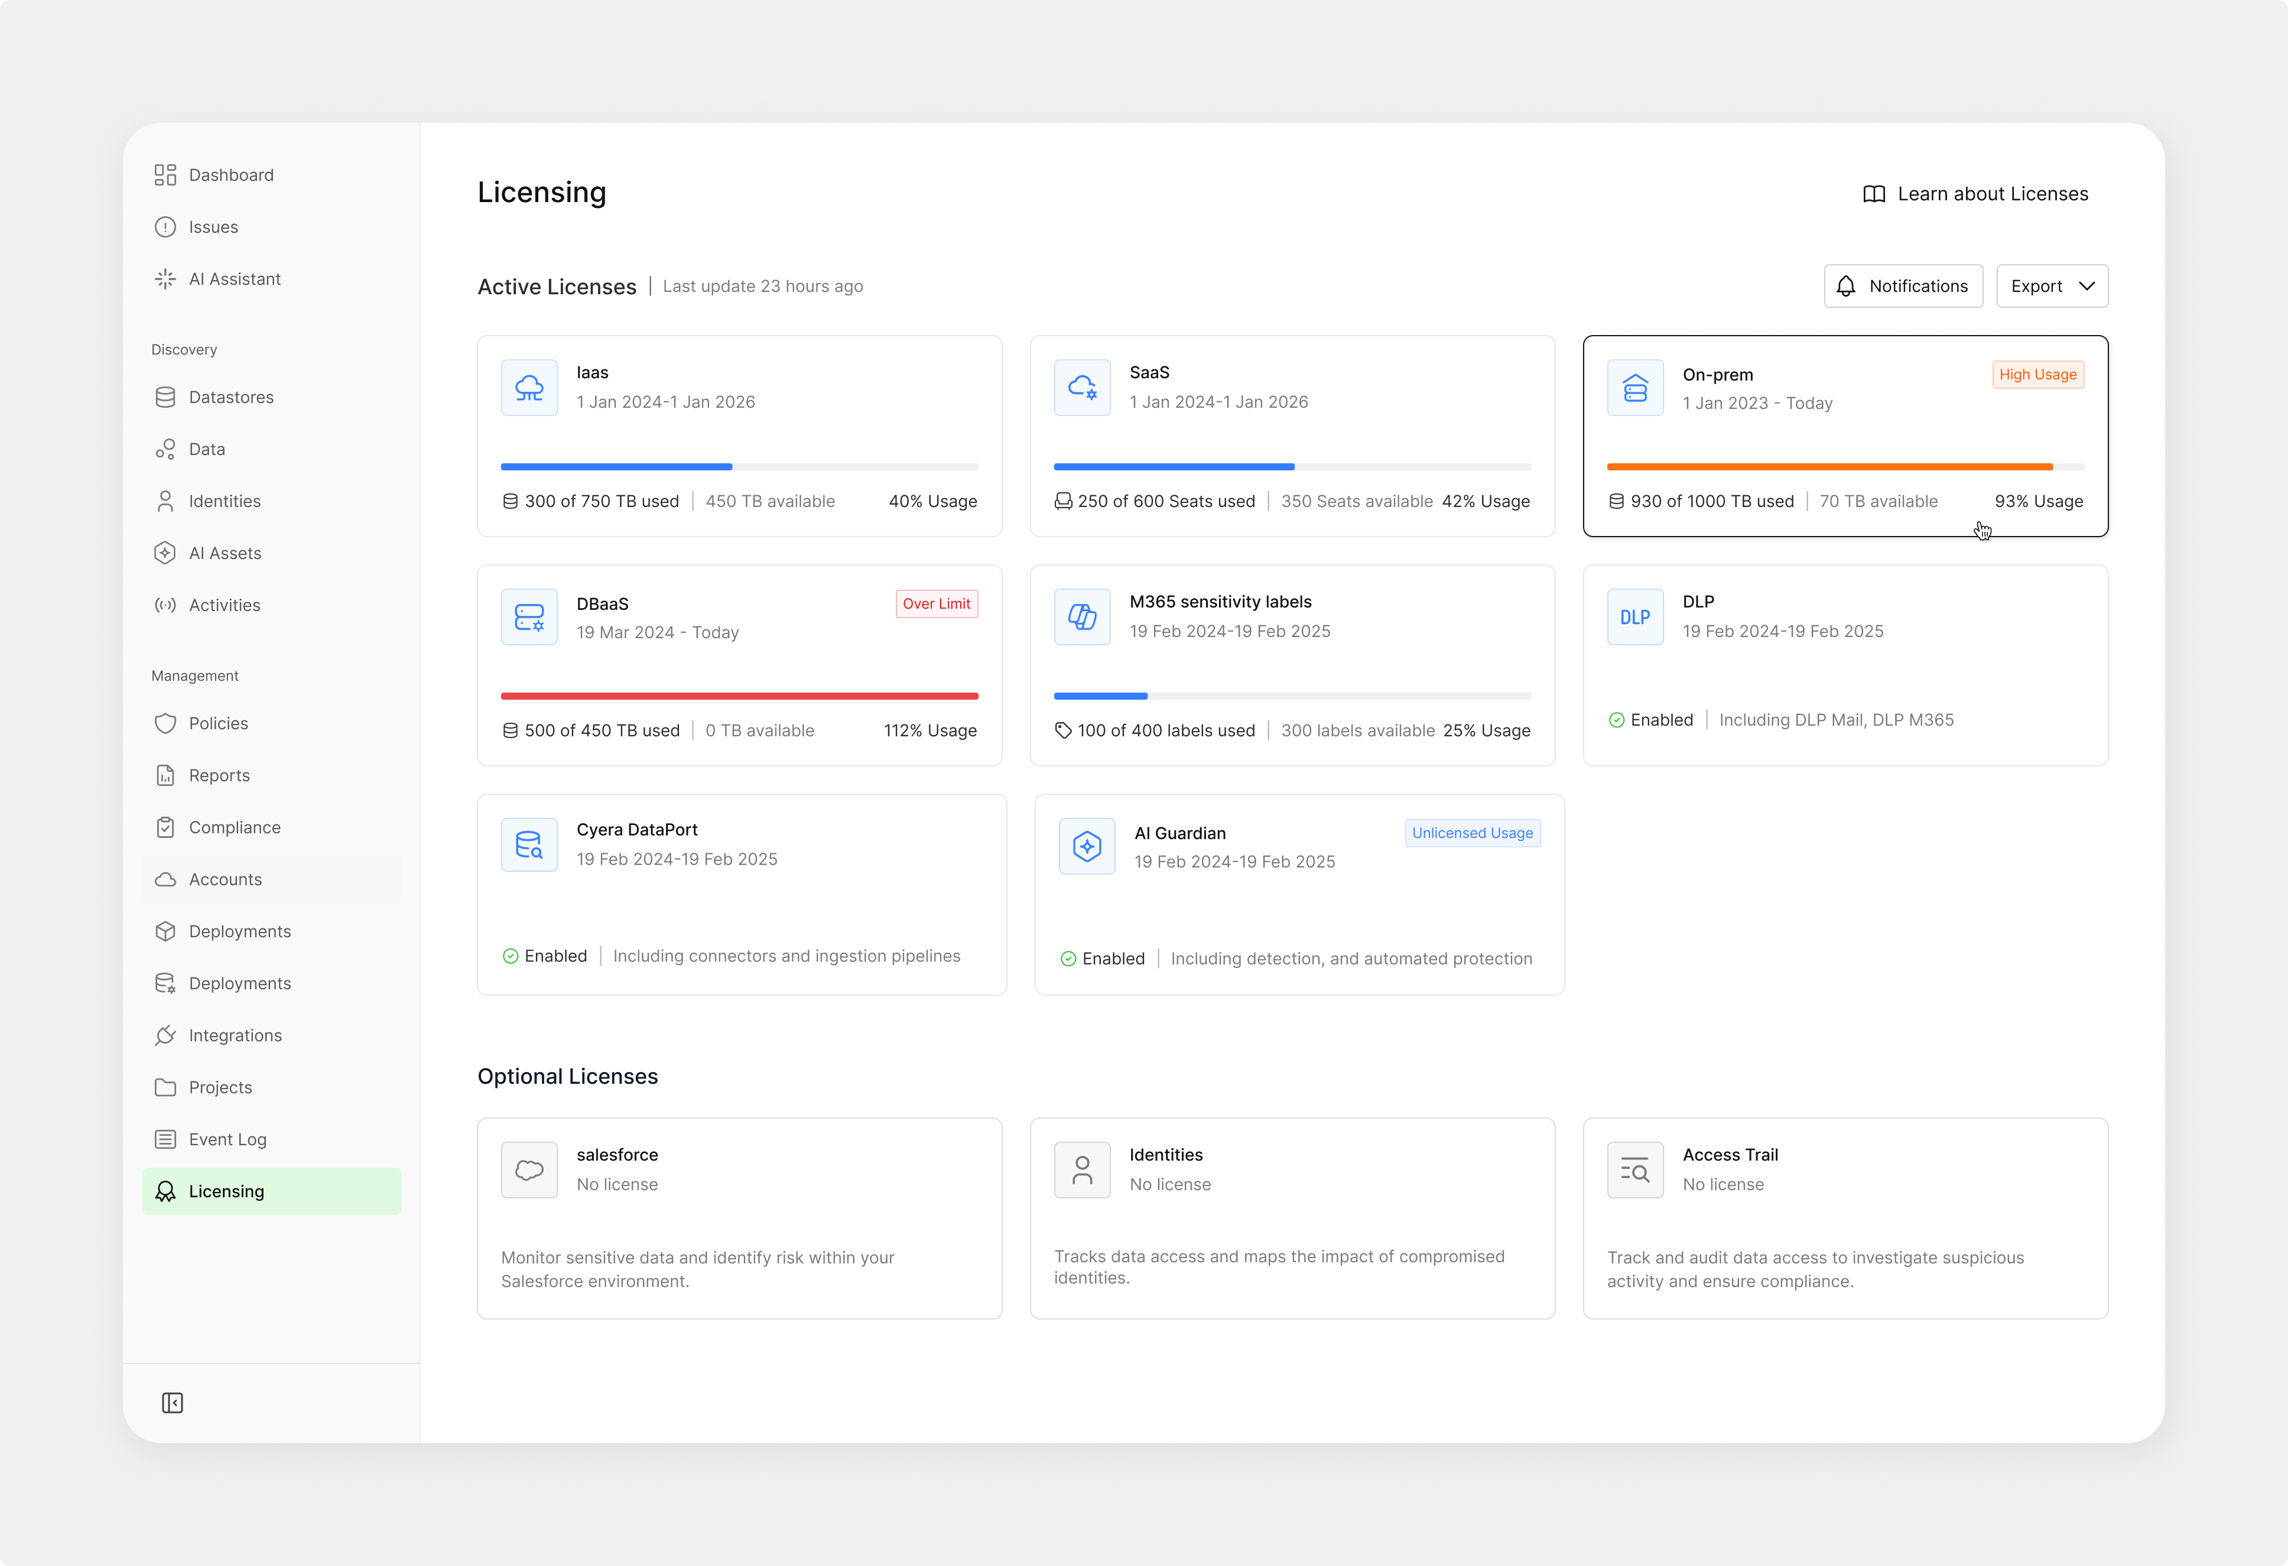The image size is (2288, 1566).
Task: Open Reports in Management section
Action: pos(272,776)
